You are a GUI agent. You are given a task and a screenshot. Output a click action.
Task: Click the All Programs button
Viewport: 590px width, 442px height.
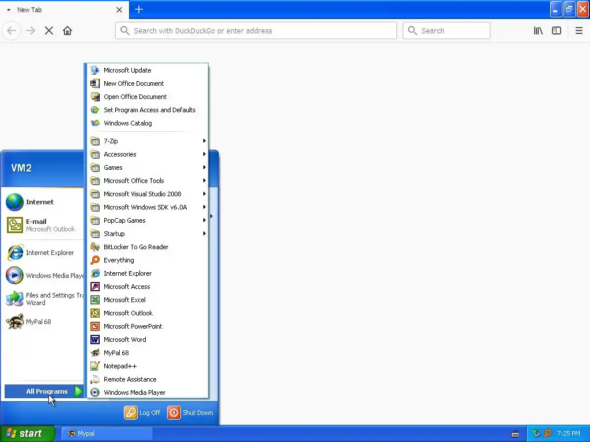click(44, 391)
